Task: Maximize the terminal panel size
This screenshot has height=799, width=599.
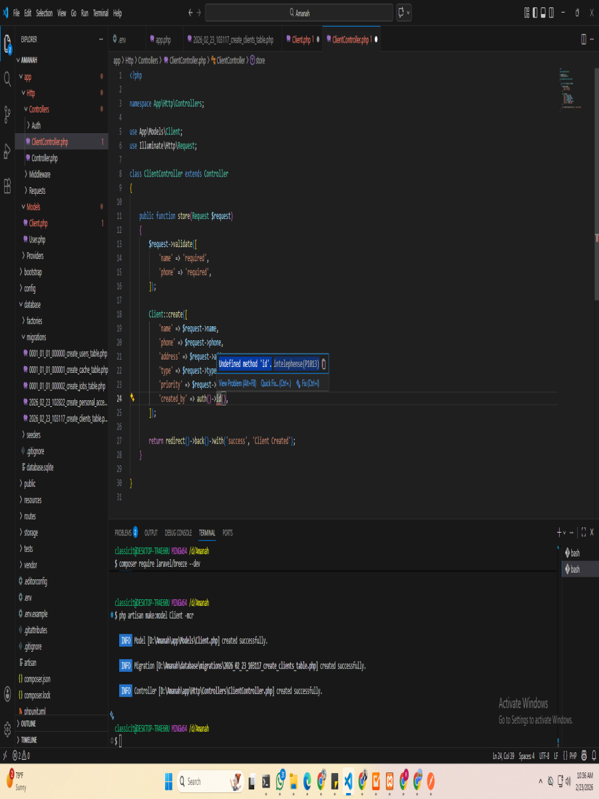Action: (583, 532)
